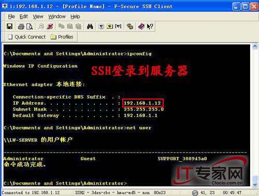The image size is (259, 196).
Task: Click the Guest account name
Action: (x=88, y=159)
